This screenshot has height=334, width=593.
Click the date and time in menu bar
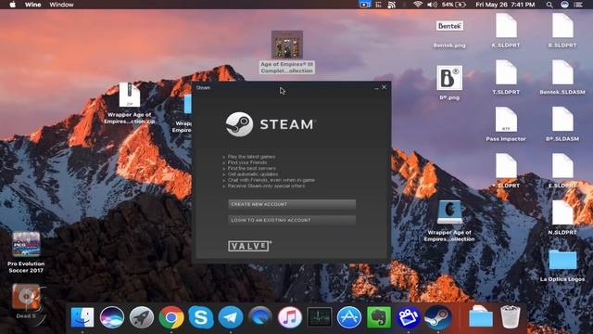tap(505, 5)
